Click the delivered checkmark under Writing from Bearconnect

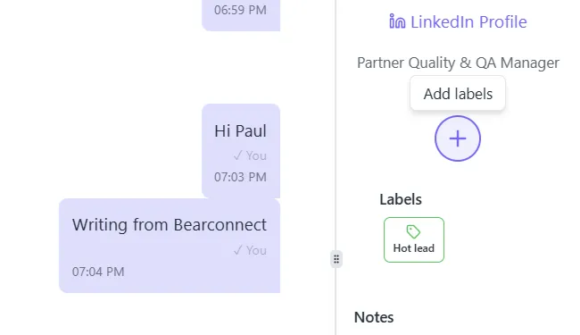pos(238,250)
